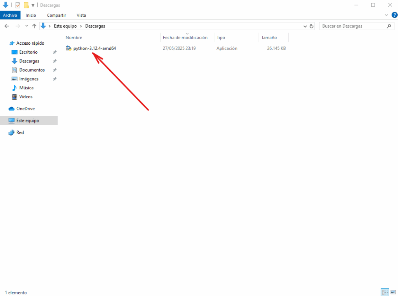Open Customize Quick Access Toolbar dropdown
The height and width of the screenshot is (296, 398).
coord(33,5)
